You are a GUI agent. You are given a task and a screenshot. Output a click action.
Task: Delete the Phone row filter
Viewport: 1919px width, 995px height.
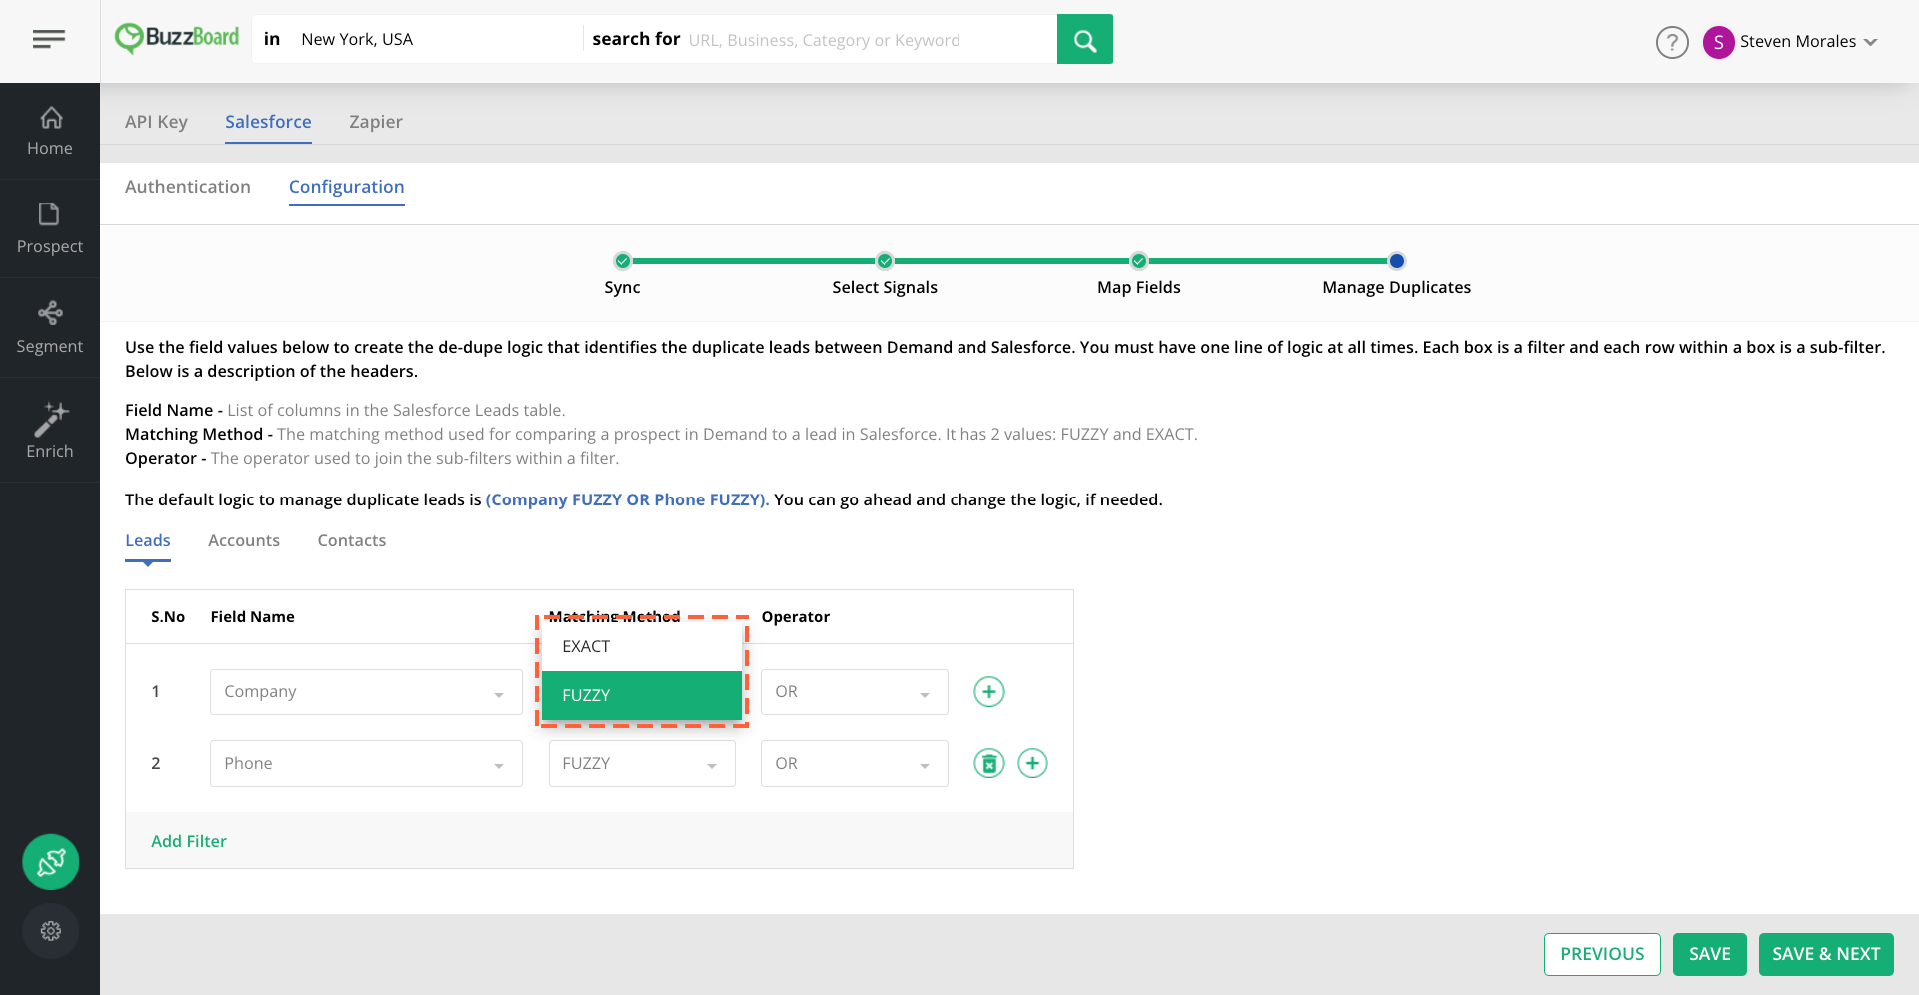[x=989, y=763]
